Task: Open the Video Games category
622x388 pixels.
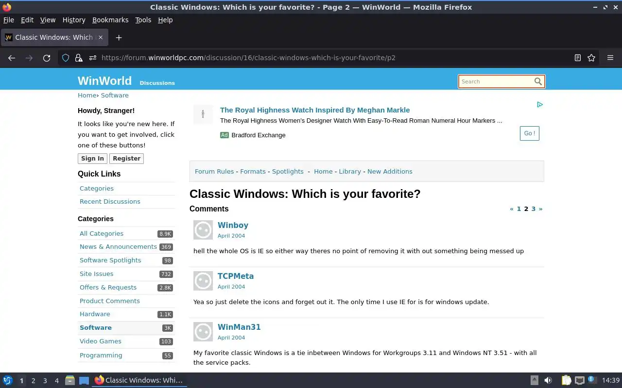Action: click(x=101, y=341)
